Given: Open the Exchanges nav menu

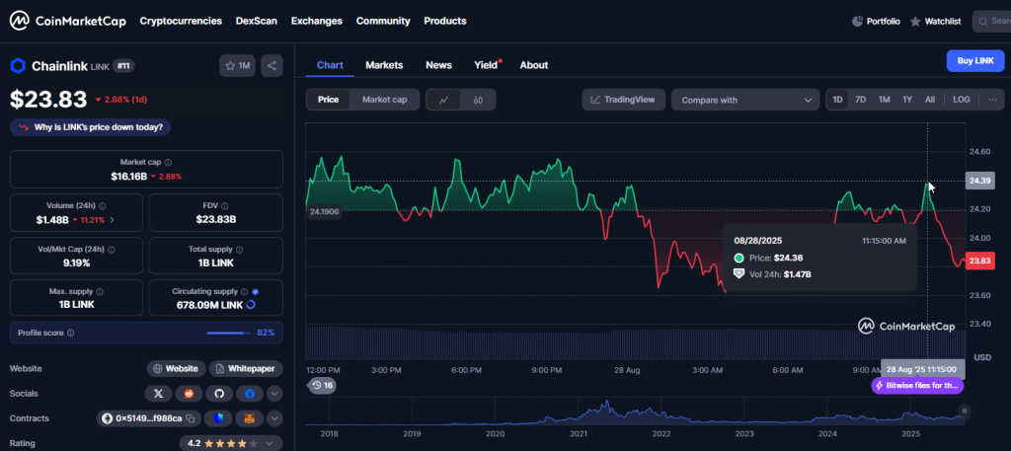Looking at the screenshot, I should point(317,21).
